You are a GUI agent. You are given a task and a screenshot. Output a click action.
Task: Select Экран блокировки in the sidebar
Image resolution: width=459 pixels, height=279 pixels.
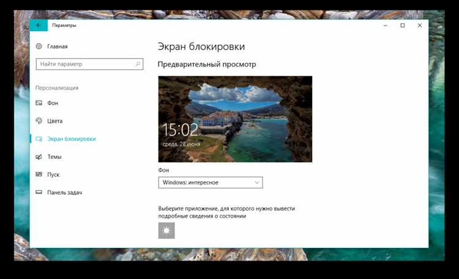[72, 139]
